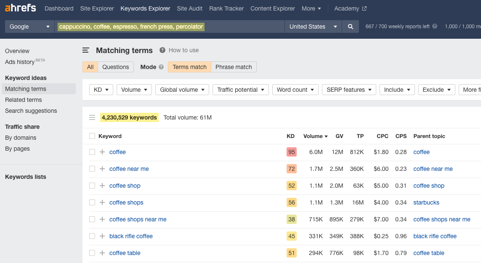Viewport: 481px width, 263px height.
Task: Open Site Explorer in top navigation
Action: click(x=97, y=8)
